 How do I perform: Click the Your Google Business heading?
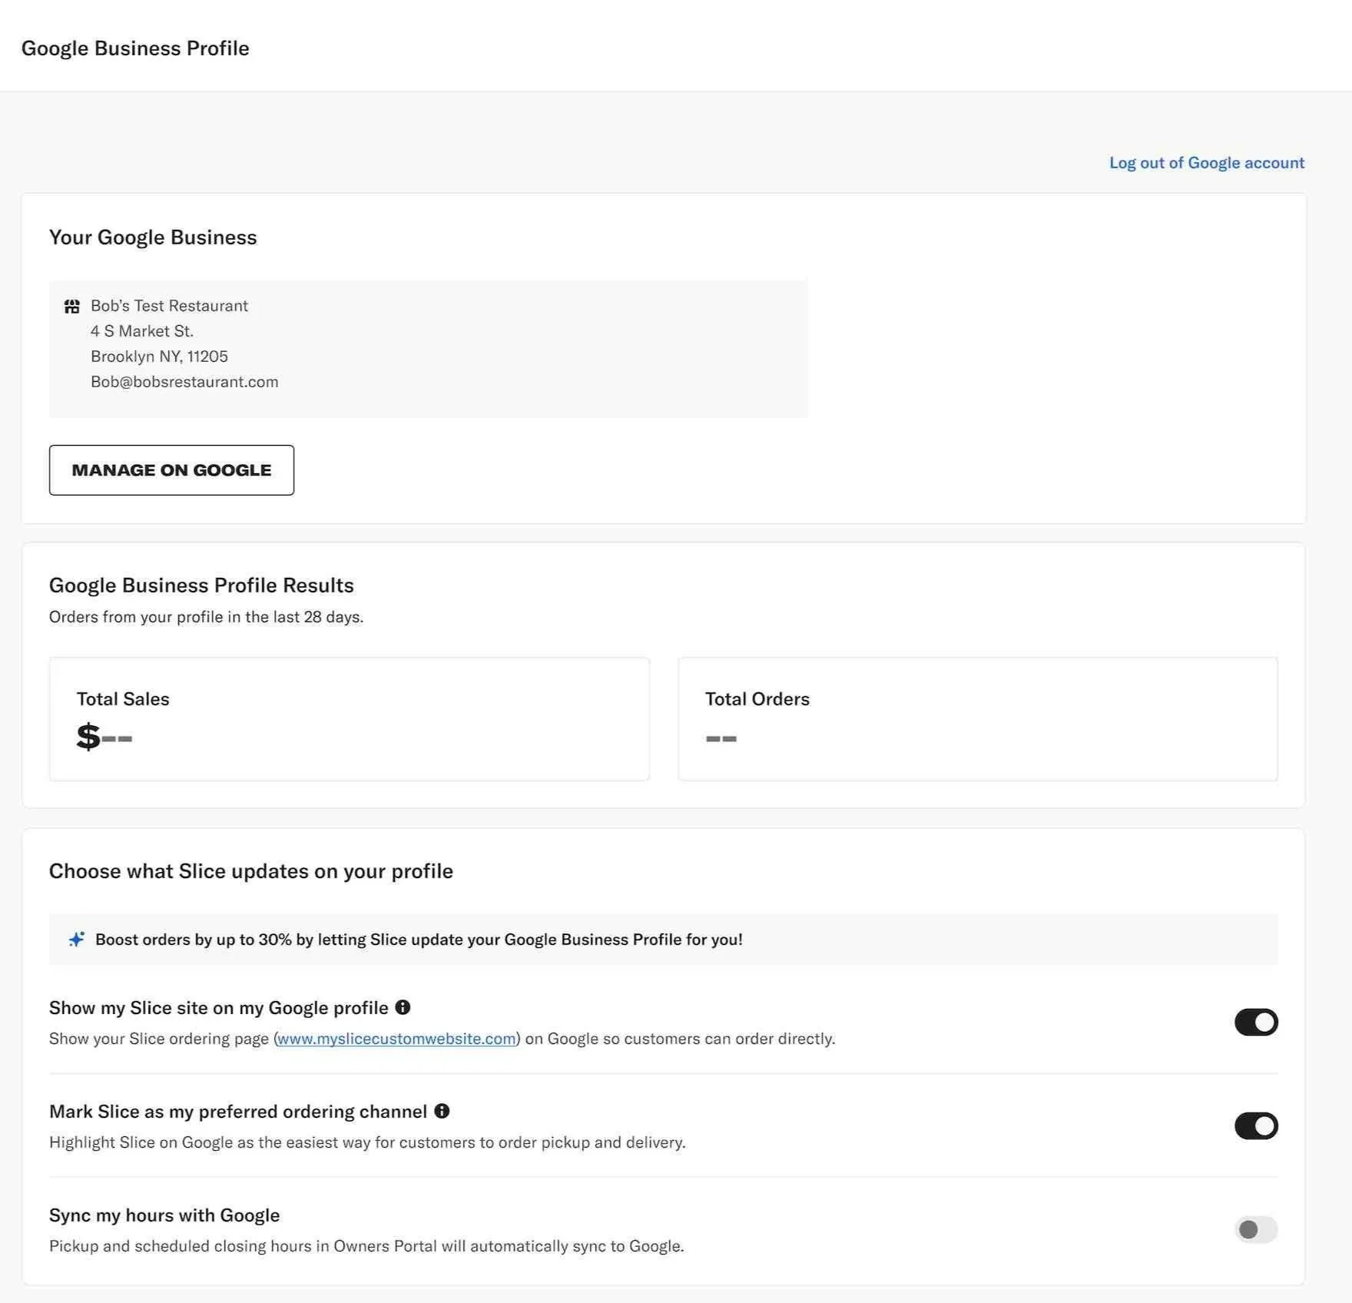[153, 237]
